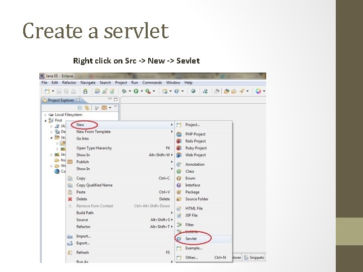
Task: Expand the Local Filesystem tree node
Action: tap(45, 115)
